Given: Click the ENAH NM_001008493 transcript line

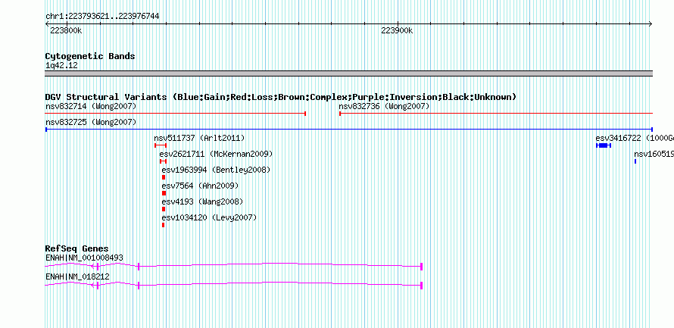Looking at the screenshot, I should coord(234,266).
